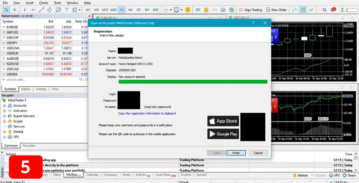This screenshot has width=359, height=183.
Task: Choose the trendline drawing tool
Action: (41, 10)
